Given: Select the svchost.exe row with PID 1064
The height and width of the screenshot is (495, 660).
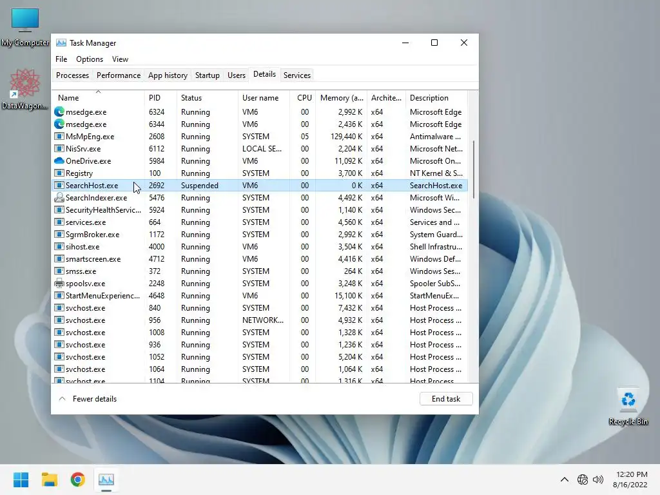Looking at the screenshot, I should [x=260, y=369].
